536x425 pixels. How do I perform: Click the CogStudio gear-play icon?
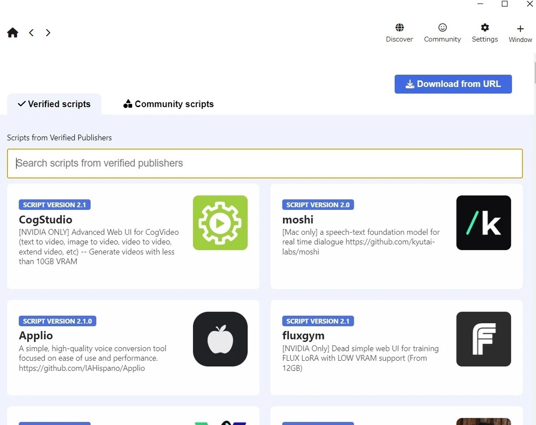click(x=220, y=223)
